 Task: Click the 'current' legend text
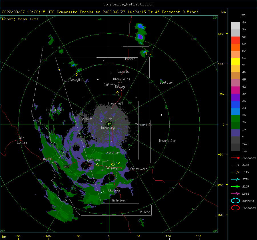pos(248,201)
